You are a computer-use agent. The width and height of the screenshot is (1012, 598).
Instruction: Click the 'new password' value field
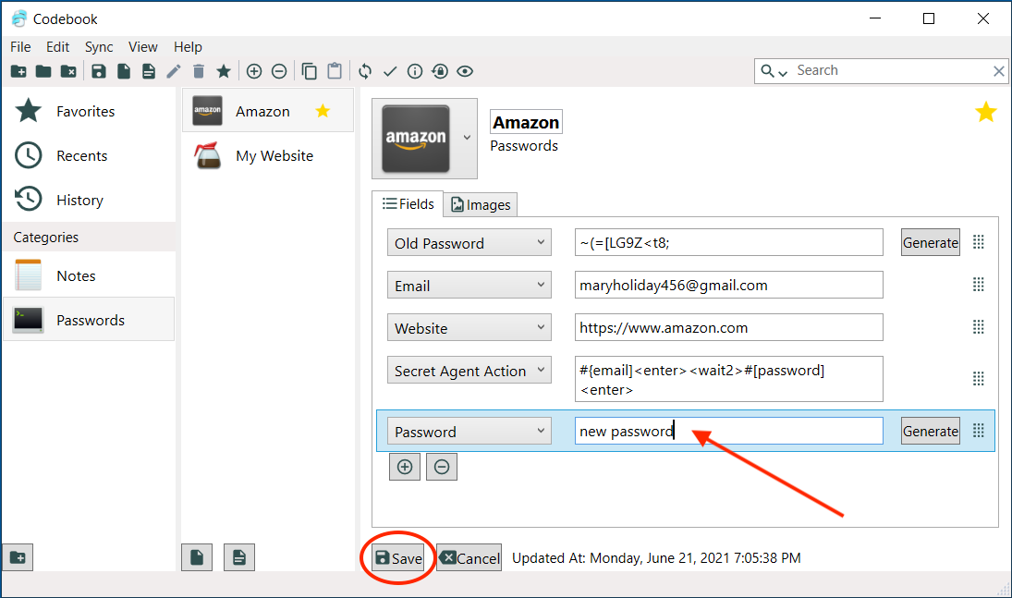pyautogui.click(x=728, y=432)
